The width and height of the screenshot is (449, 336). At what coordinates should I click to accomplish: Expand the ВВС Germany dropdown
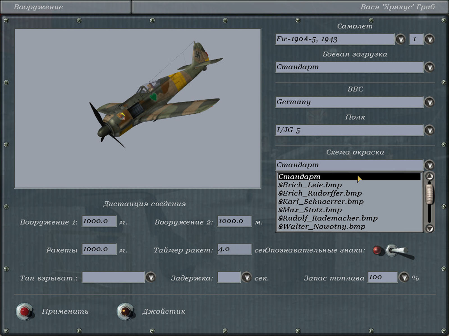click(x=429, y=102)
